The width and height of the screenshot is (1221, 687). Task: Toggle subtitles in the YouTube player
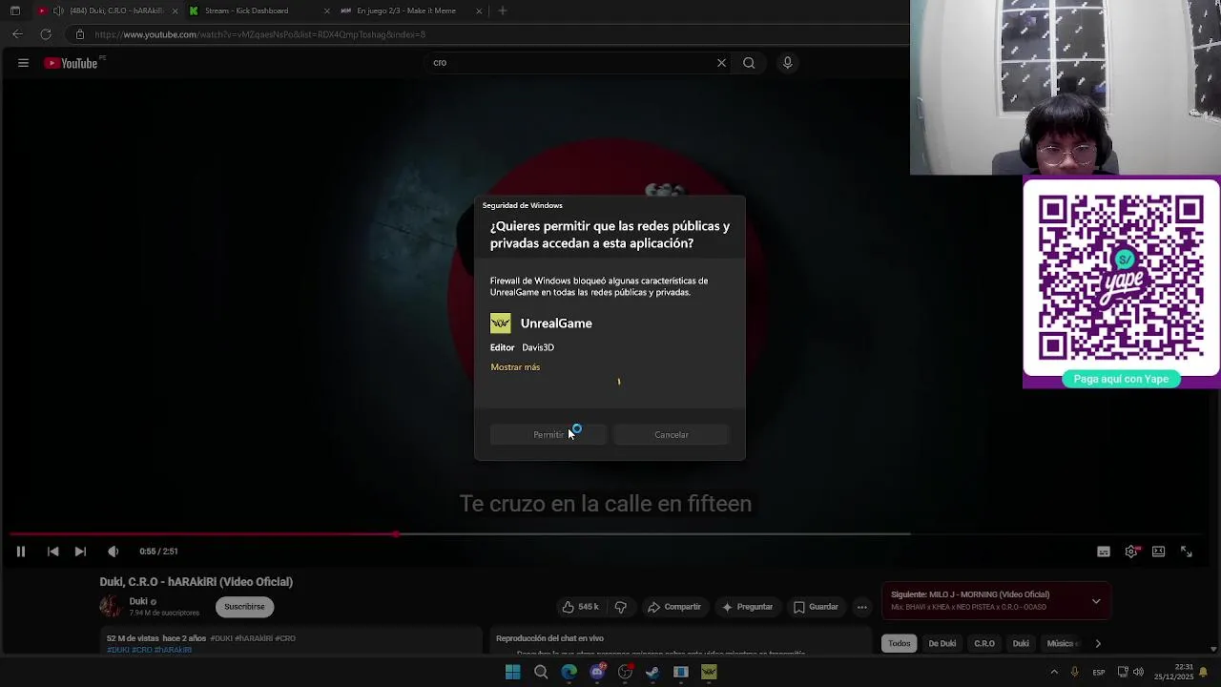click(1104, 552)
